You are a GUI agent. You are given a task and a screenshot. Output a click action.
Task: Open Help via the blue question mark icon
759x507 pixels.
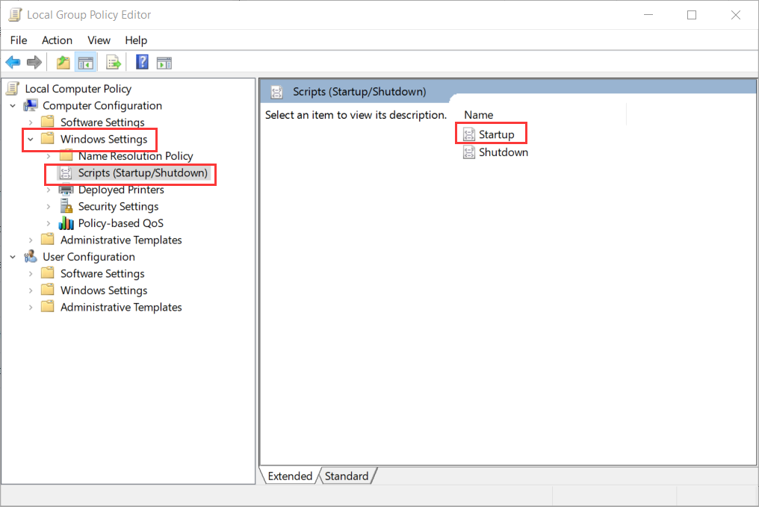tap(142, 62)
